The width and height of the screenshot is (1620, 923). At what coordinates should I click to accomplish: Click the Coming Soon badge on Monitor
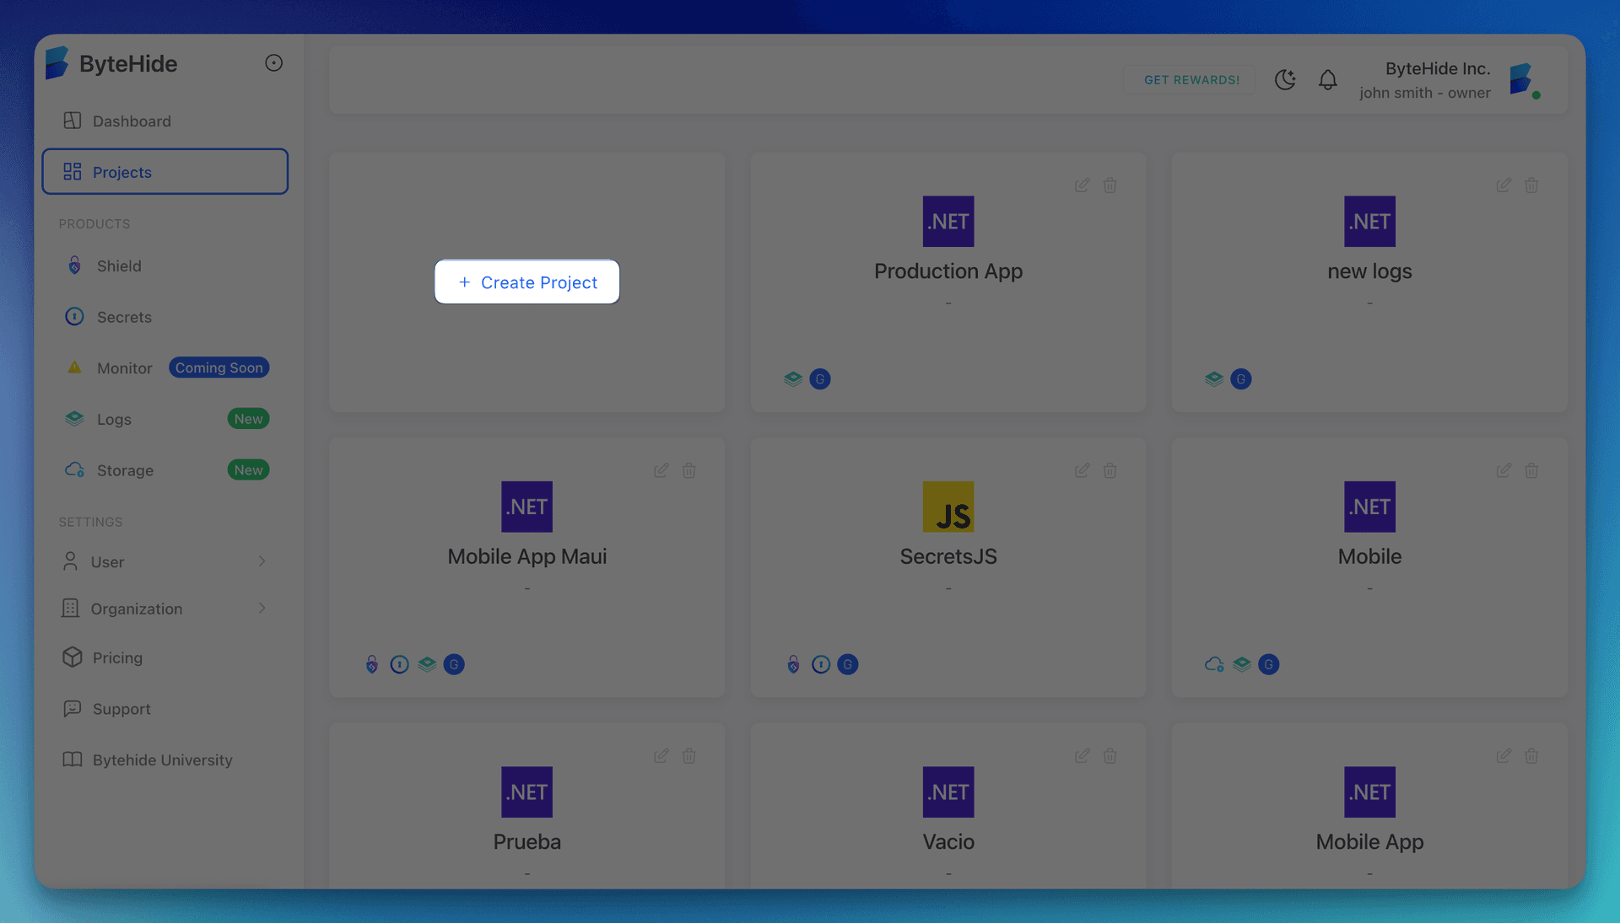click(x=219, y=368)
